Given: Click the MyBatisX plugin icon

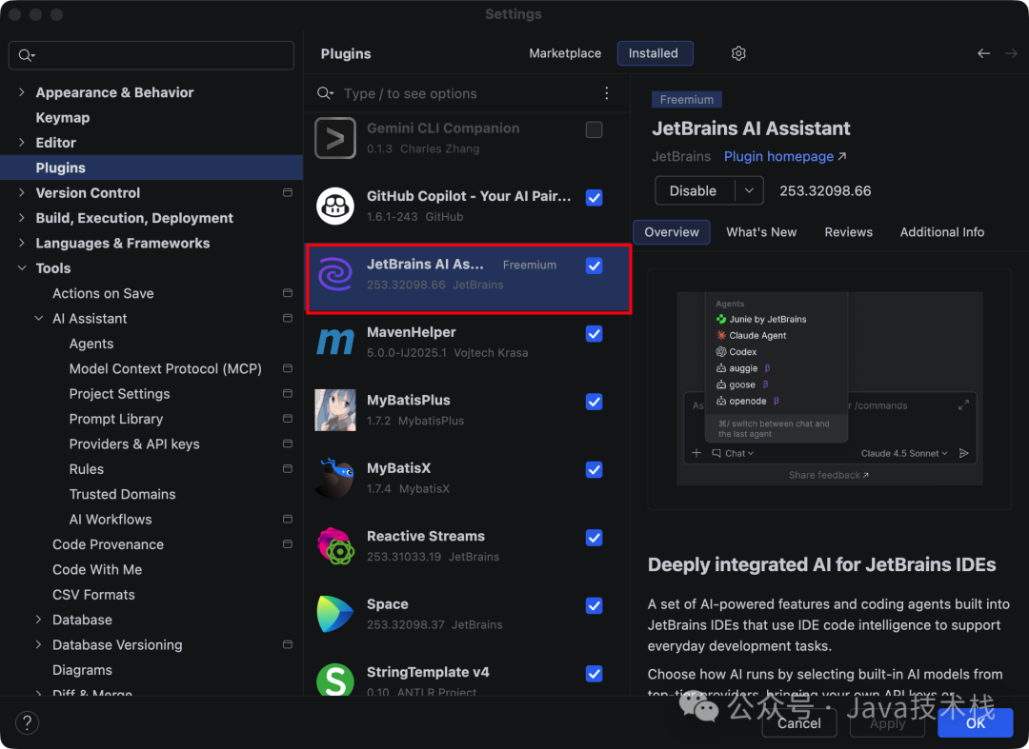Looking at the screenshot, I should tap(334, 479).
